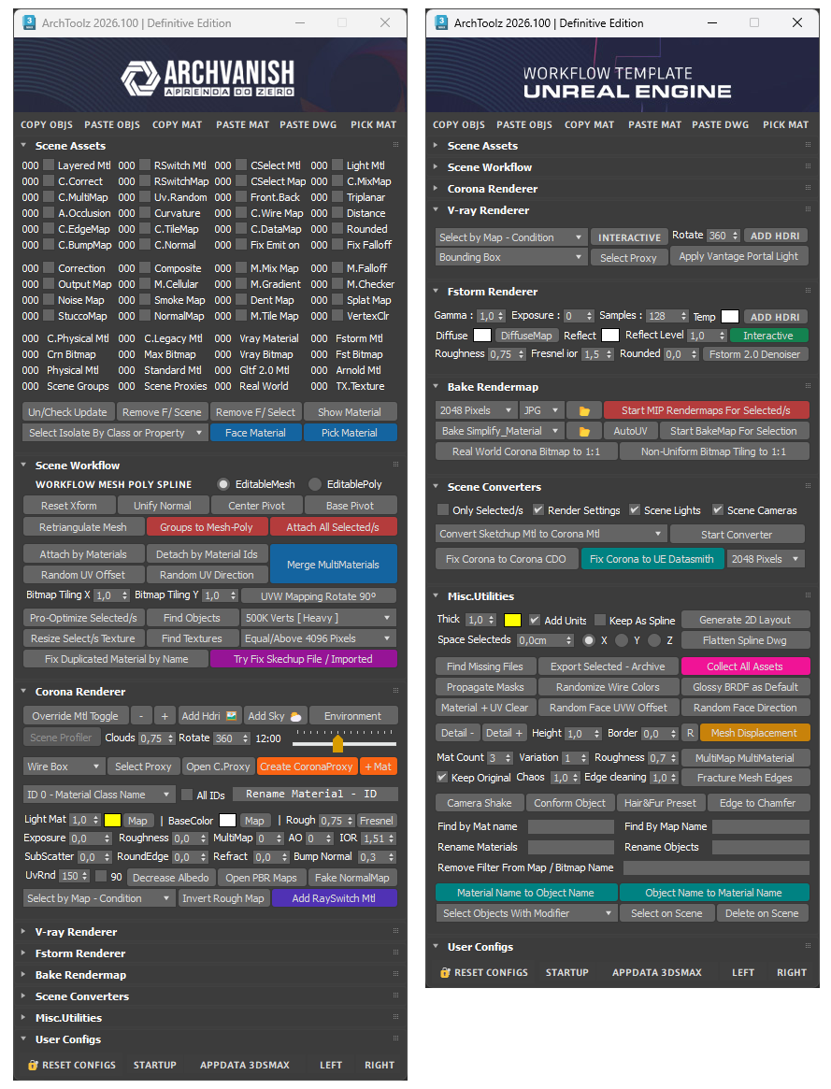This screenshot has height=1089, width=831.
Task: Click Remove Filter From Map / Bitmap Name field
Action: click(x=716, y=868)
